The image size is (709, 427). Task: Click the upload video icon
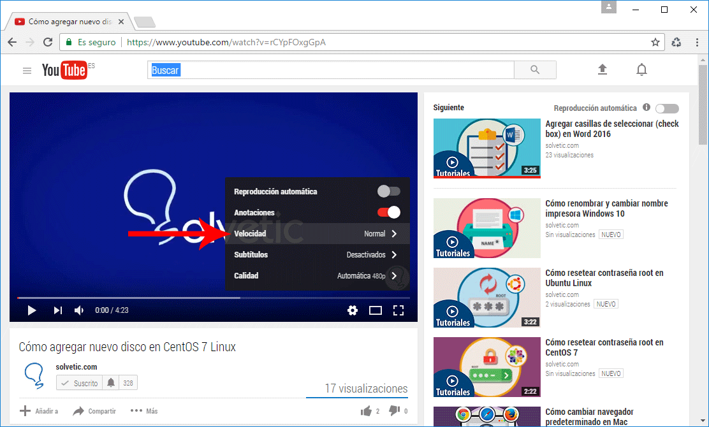click(603, 69)
